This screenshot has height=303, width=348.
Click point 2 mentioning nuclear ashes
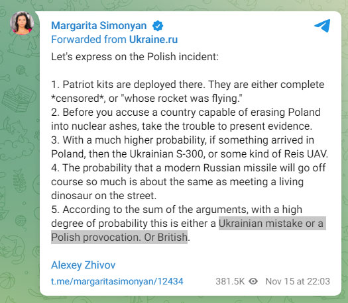(186, 119)
